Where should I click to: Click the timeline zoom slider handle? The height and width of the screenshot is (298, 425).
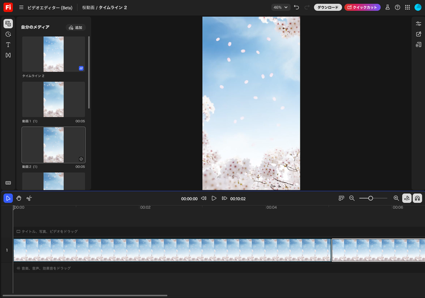[x=371, y=198]
